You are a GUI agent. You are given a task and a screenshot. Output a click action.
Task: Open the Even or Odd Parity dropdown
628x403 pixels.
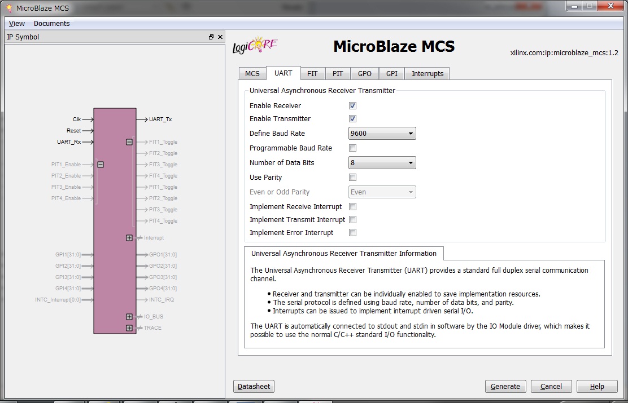click(382, 192)
